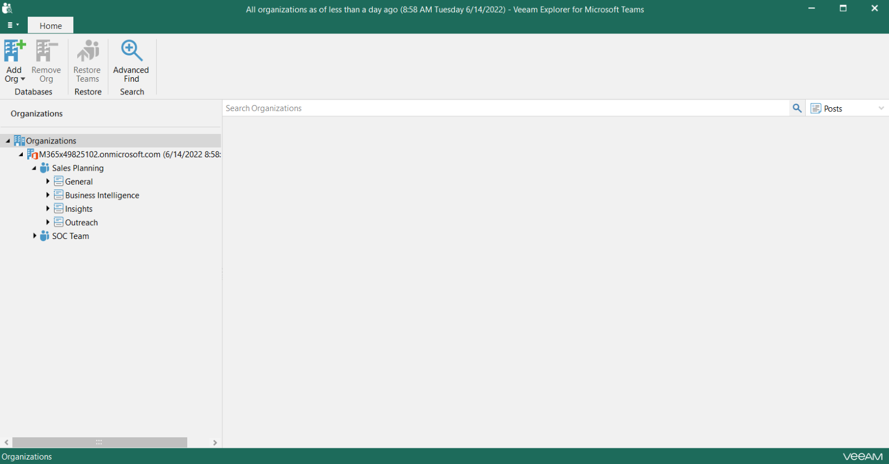Click the Restore Teams icon

point(88,51)
